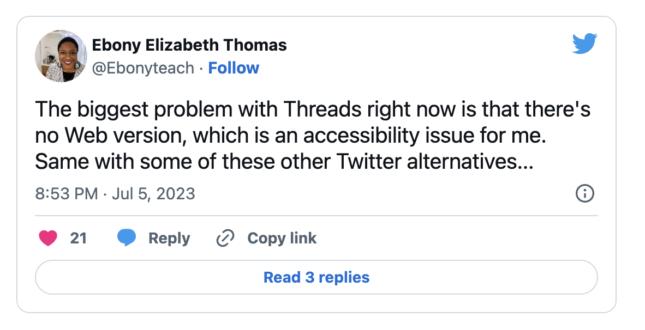Image resolution: width=645 pixels, height=330 pixels.
Task: Click the Jul 5, 2023 date
Action: 153,194
